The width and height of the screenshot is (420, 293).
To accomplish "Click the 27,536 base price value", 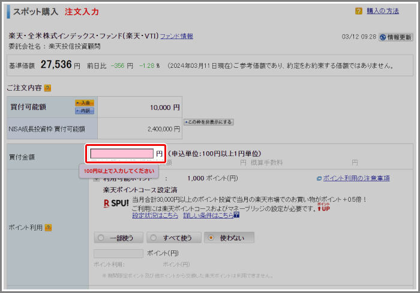I will 56,65.
